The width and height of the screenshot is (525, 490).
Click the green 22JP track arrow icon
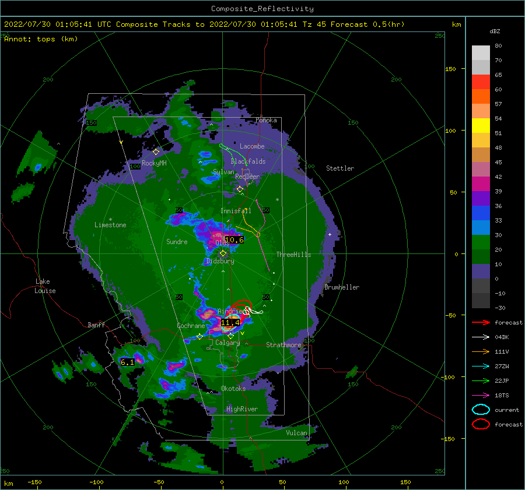(x=481, y=380)
